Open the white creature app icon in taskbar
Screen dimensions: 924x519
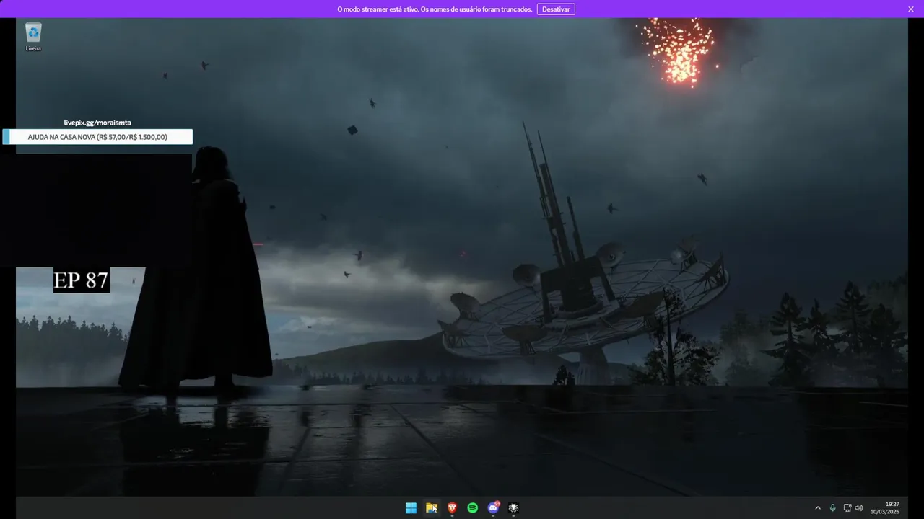pos(513,508)
